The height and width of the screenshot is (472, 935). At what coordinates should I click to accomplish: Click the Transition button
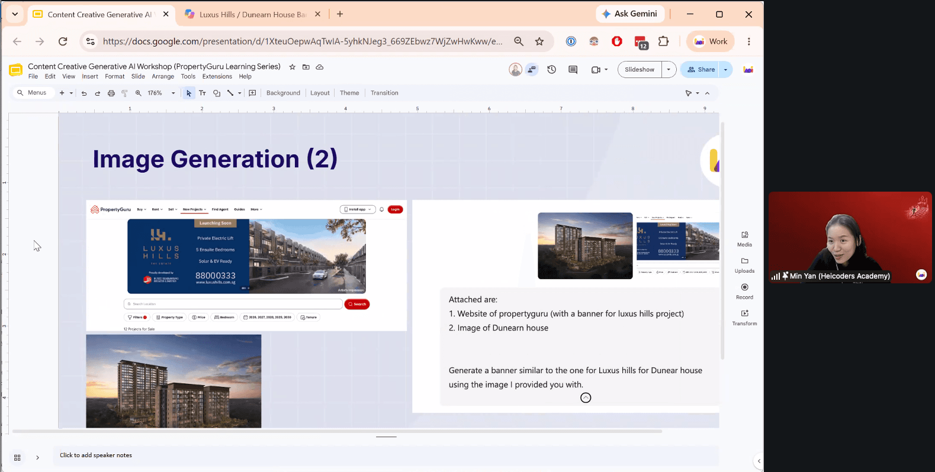pyautogui.click(x=384, y=93)
